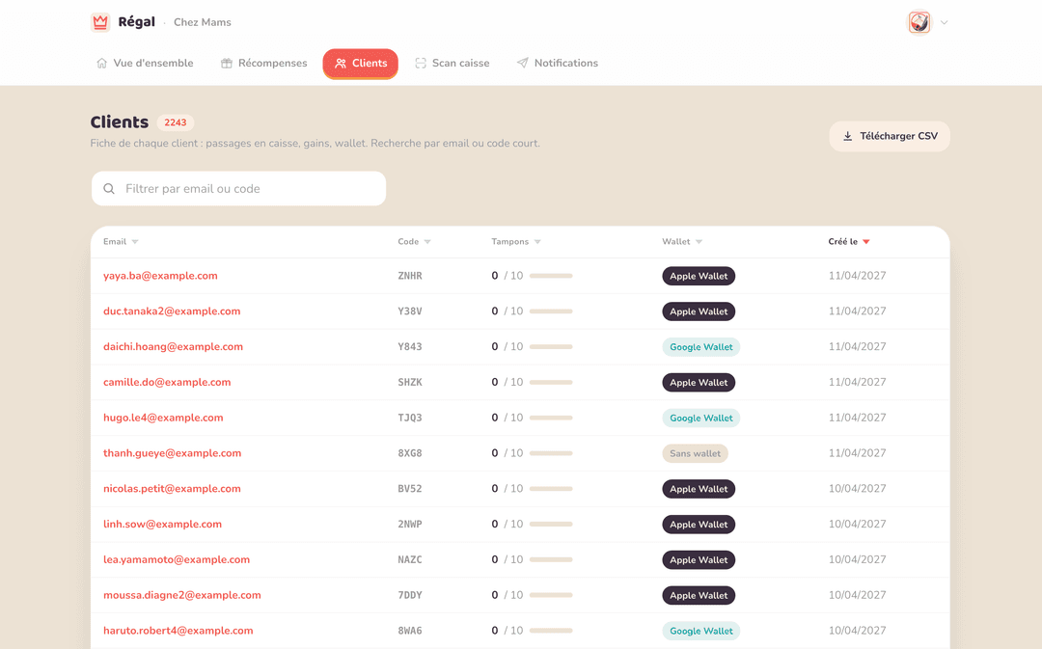1042x649 pixels.
Task: Open client duc.tanaka2@example.com
Action: tap(172, 311)
